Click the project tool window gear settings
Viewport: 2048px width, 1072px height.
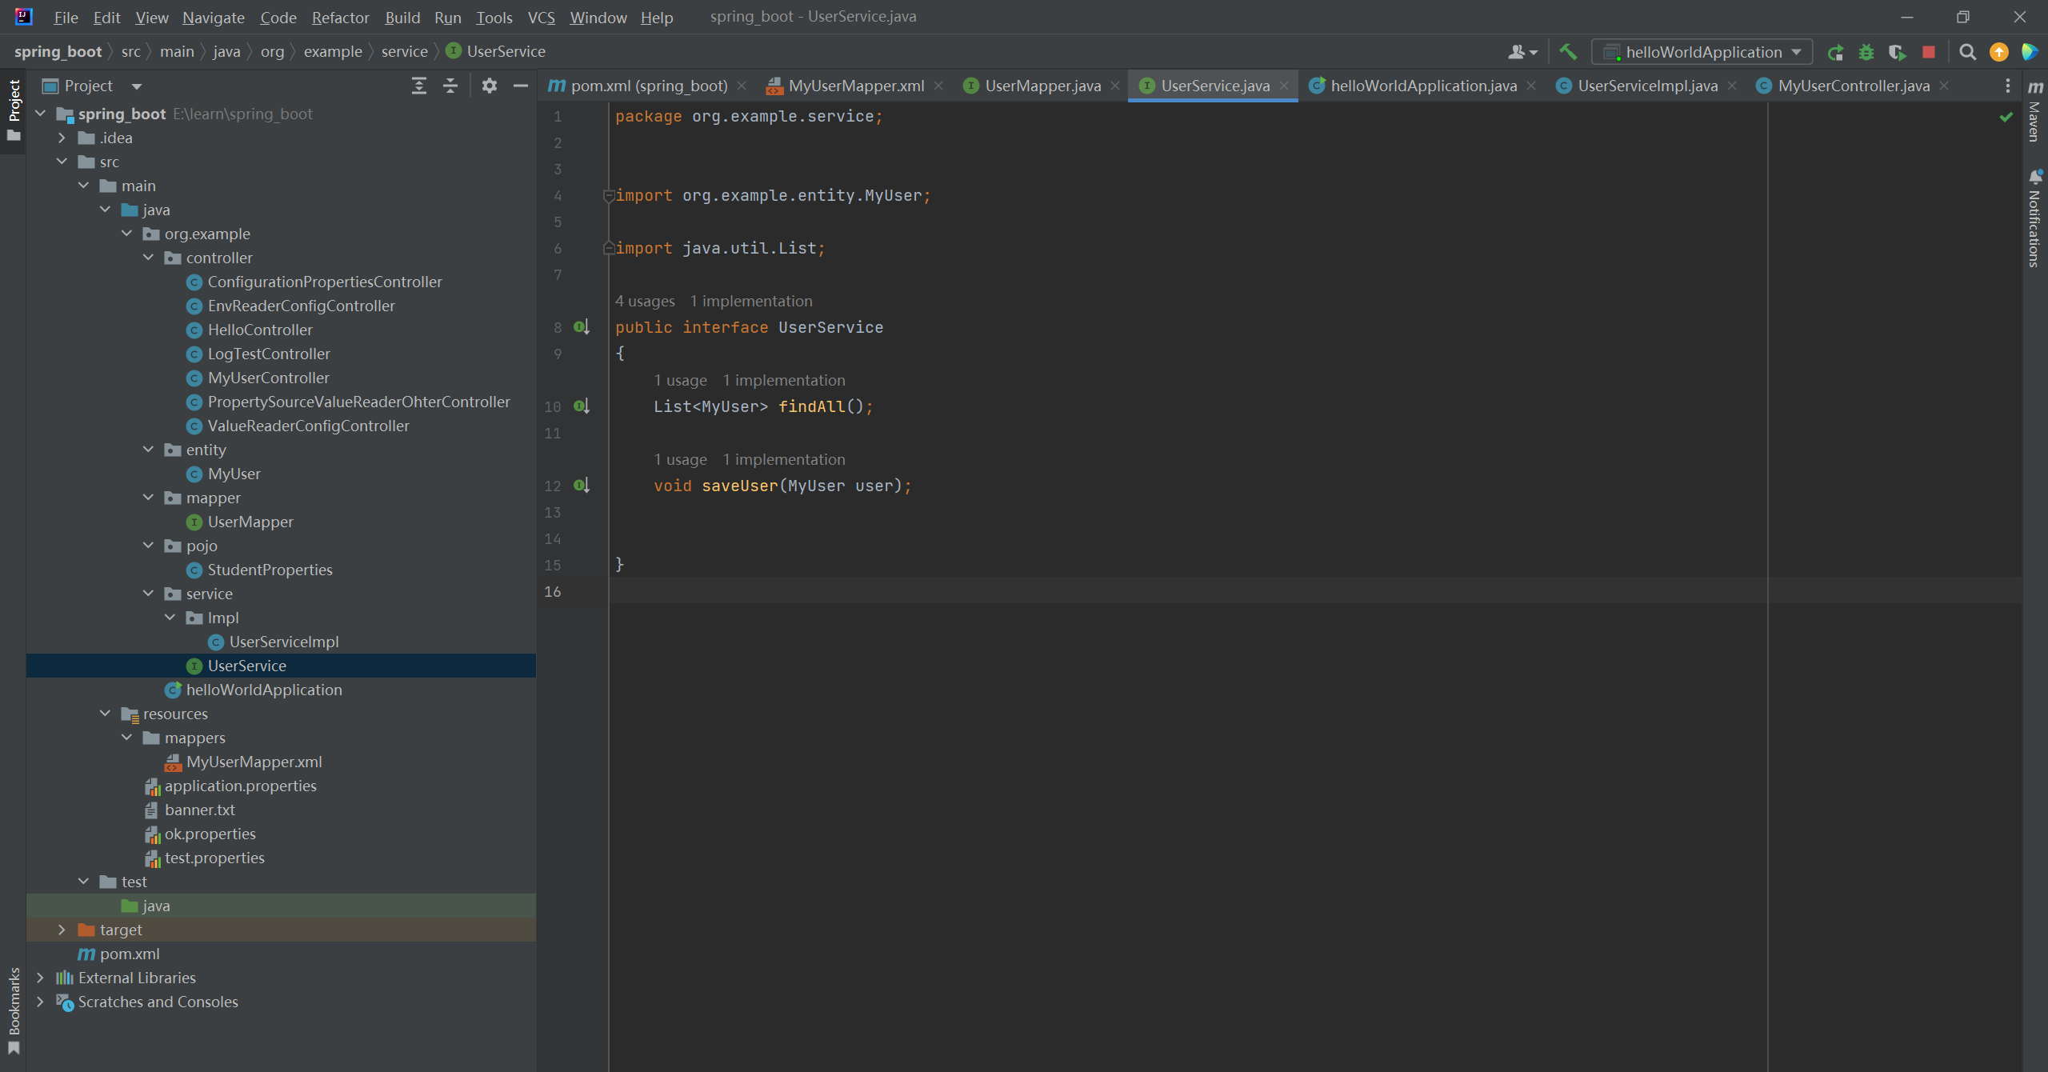tap(489, 86)
